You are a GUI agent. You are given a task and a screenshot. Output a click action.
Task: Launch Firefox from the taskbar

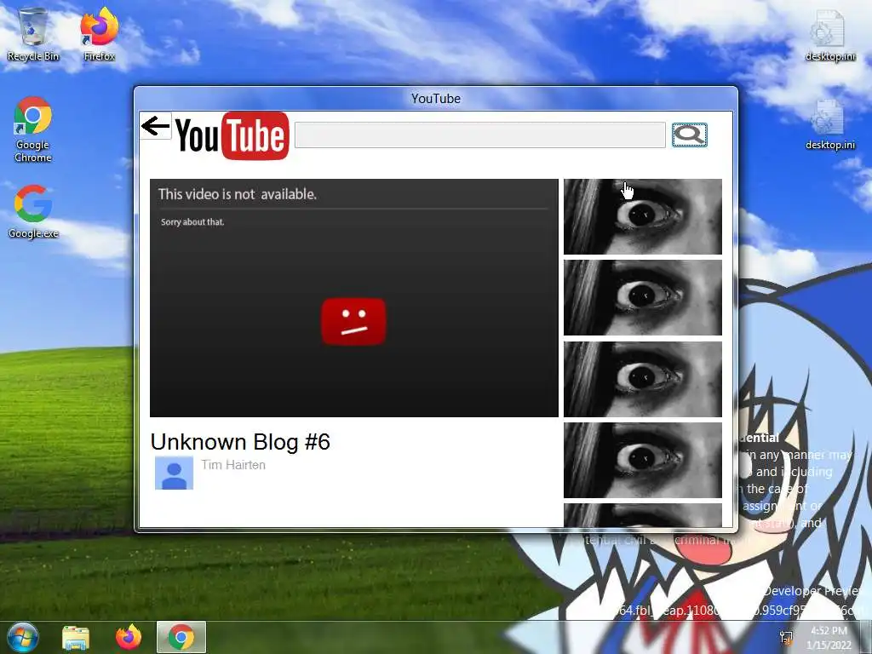pyautogui.click(x=129, y=637)
